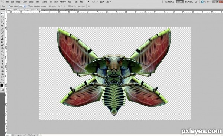Open the Window menu
Viewport: 223px width, 136px height.
(62, 2)
